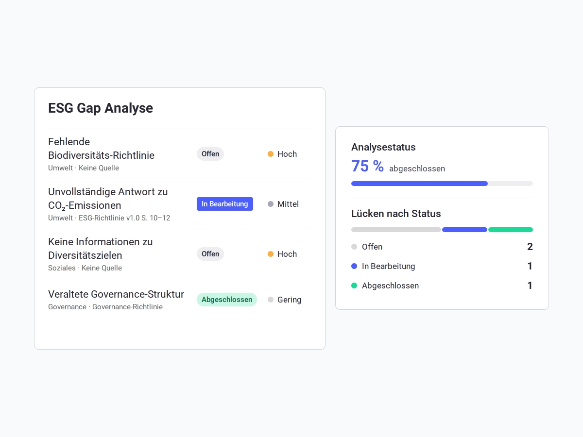Click the 'Offen' legend label

tap(372, 247)
